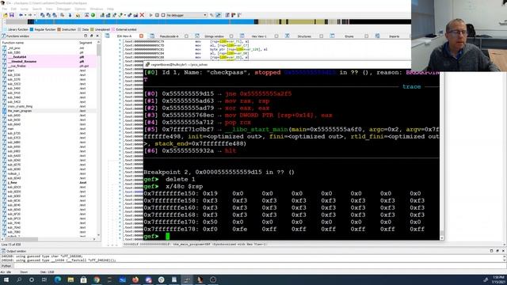
Task: Click the Instruction legend color swatch
Action: tap(59, 29)
